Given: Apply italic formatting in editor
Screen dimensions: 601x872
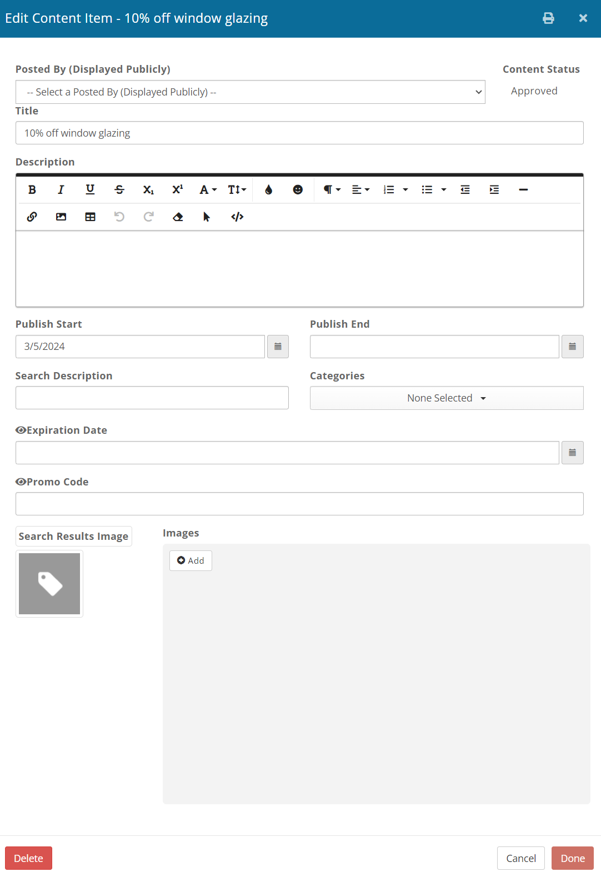Looking at the screenshot, I should (x=61, y=190).
